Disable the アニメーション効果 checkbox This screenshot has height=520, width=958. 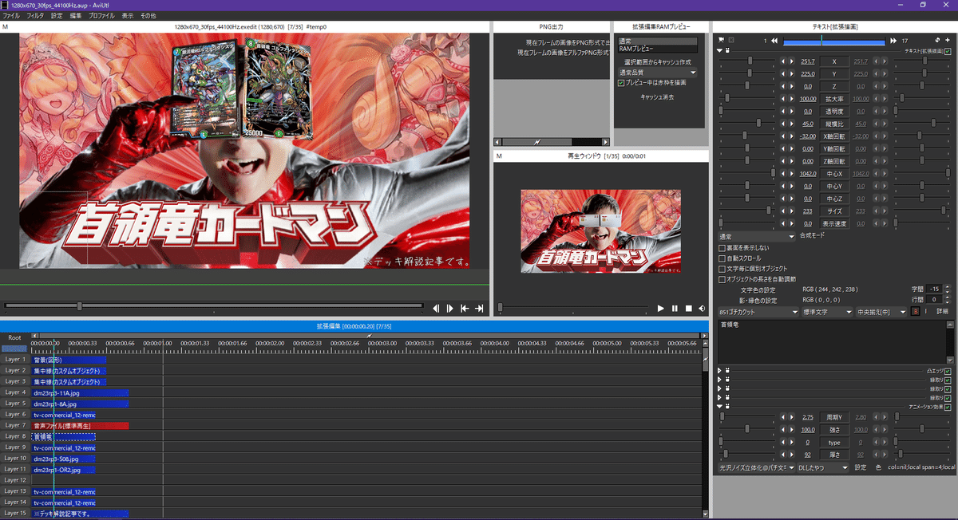tap(948, 406)
